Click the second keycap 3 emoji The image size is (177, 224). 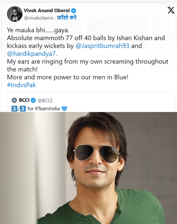coord(23,109)
